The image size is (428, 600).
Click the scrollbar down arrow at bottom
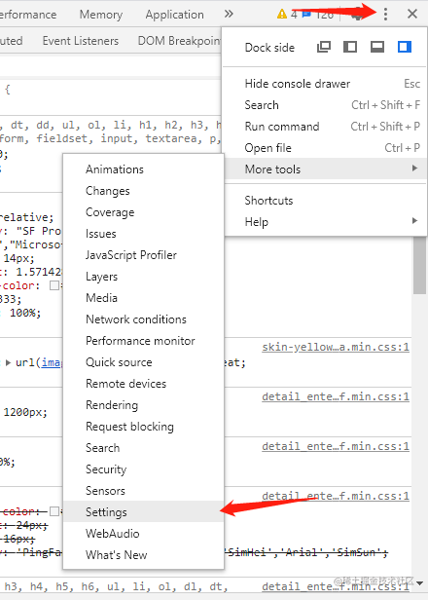(419, 583)
